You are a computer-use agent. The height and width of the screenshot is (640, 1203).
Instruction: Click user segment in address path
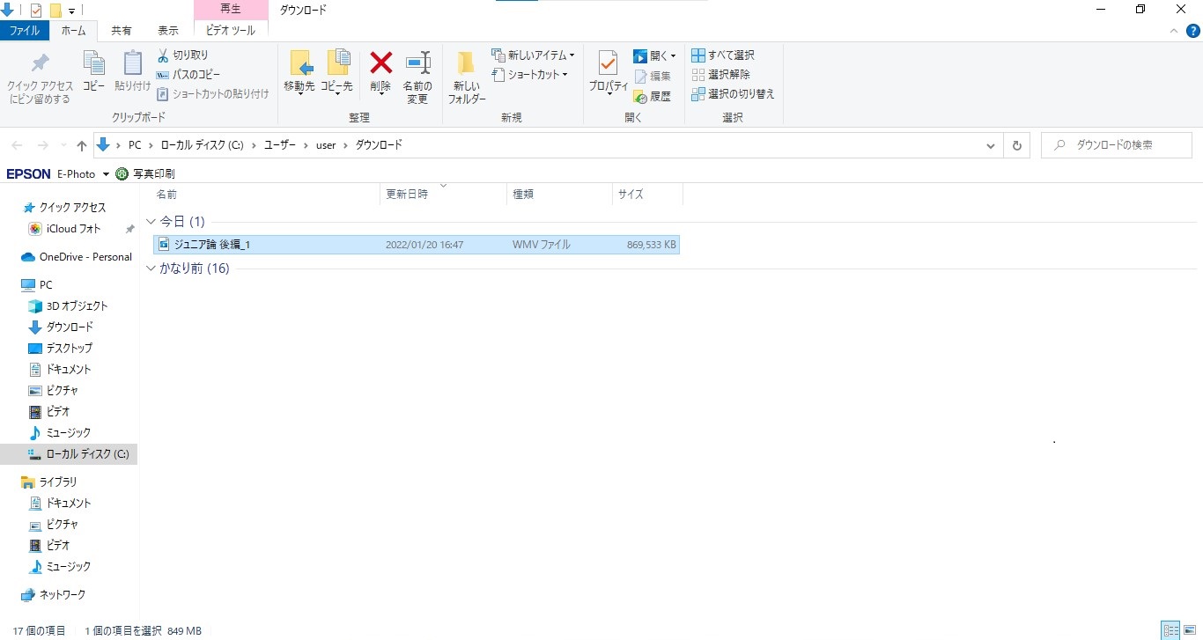click(x=326, y=145)
